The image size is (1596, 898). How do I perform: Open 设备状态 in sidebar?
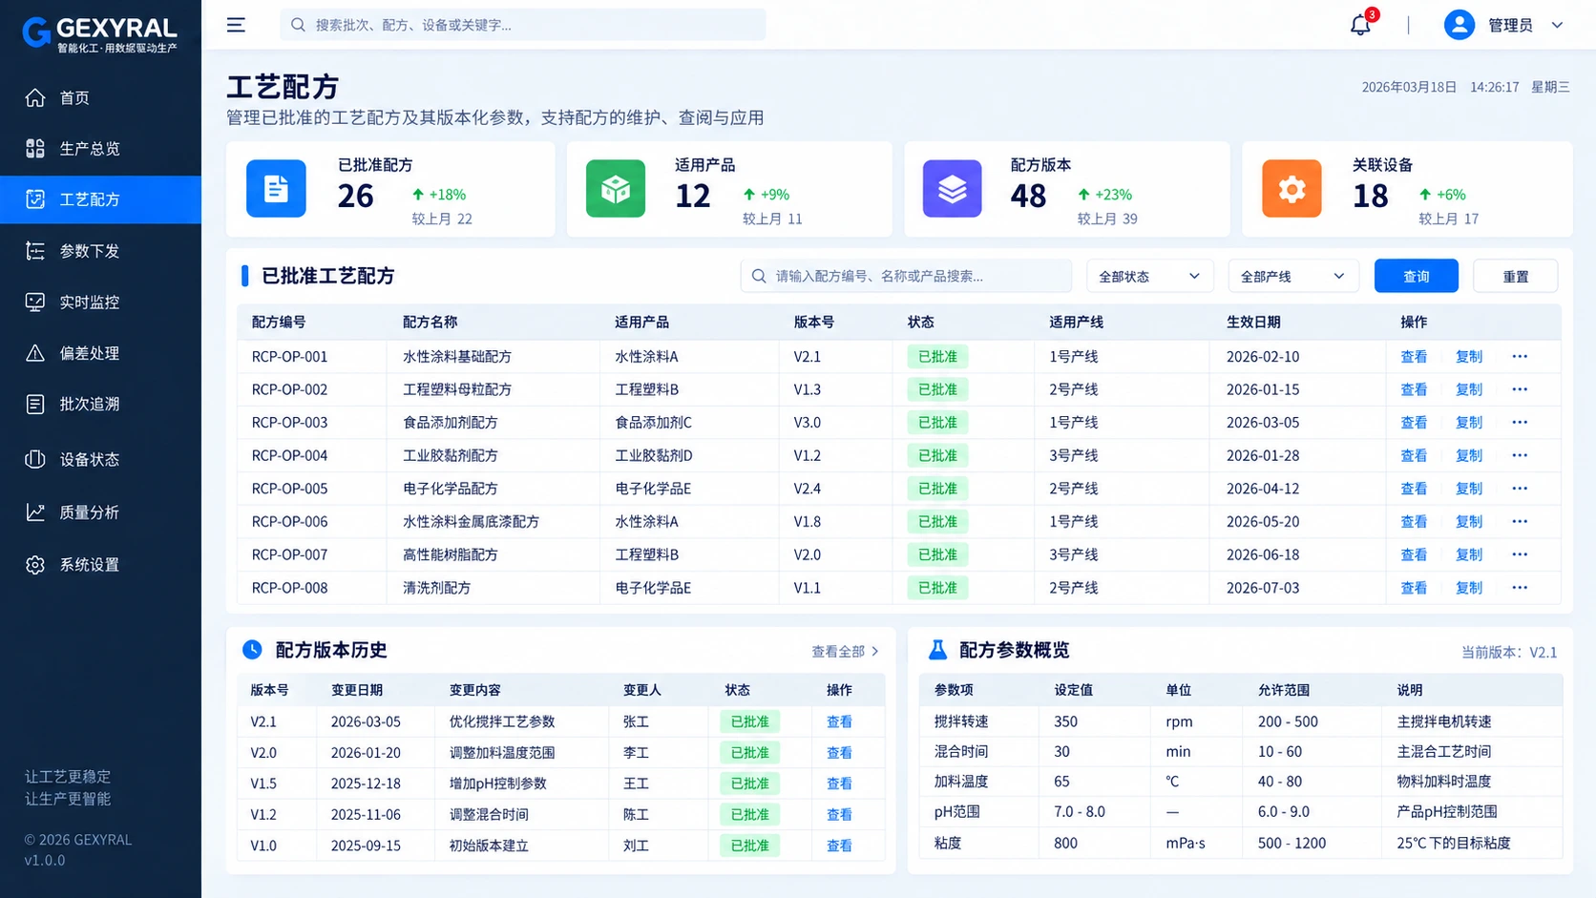[x=100, y=459]
